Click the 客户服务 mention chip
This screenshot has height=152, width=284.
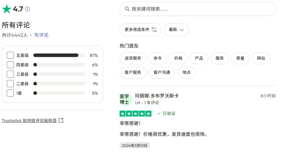(x=133, y=72)
